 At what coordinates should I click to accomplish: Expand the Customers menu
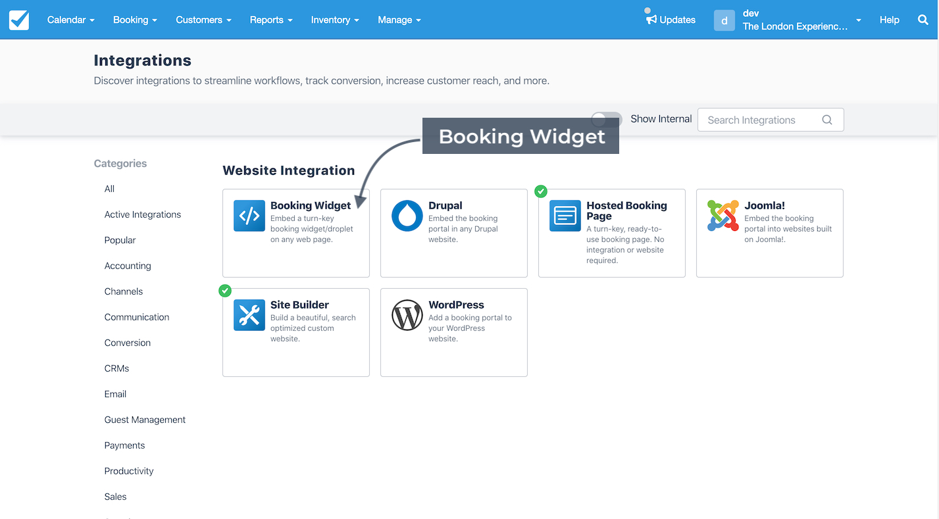pyautogui.click(x=203, y=20)
